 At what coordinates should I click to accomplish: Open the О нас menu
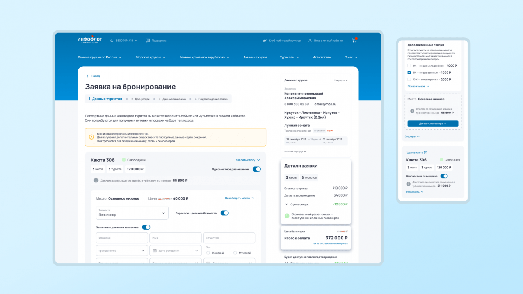pos(351,57)
